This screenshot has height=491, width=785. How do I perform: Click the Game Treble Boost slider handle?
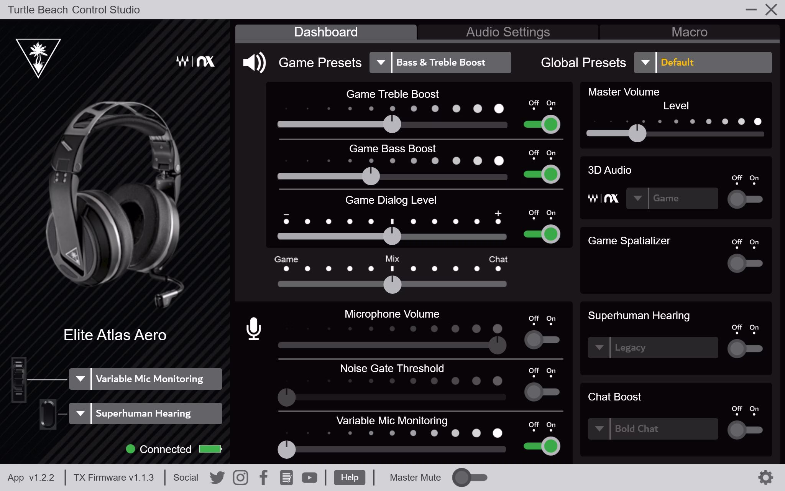[x=392, y=124]
